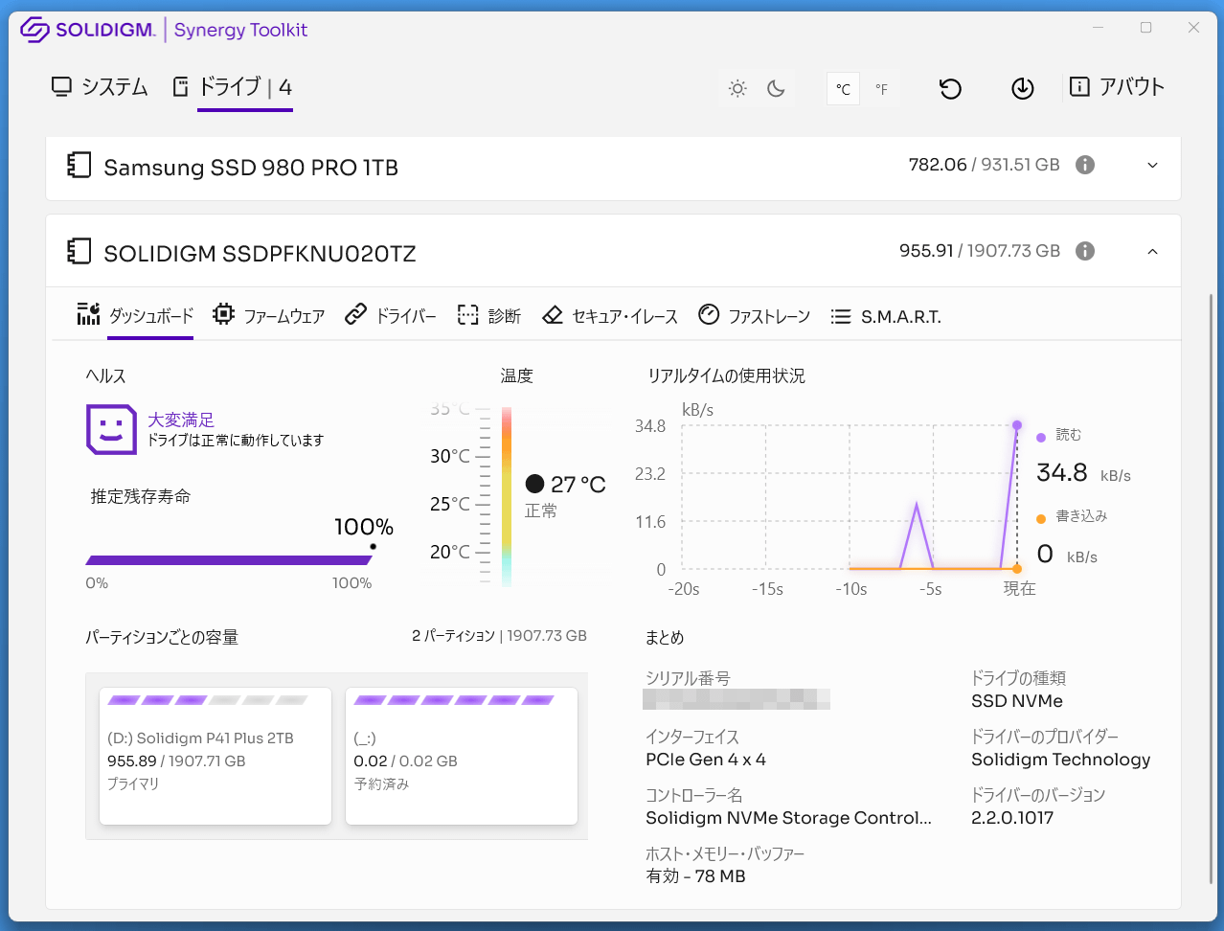1224x931 pixels.
Task: Click the SOLIDIGM SSDPFKNU020TZ drive icon
Action: pyautogui.click(x=79, y=252)
